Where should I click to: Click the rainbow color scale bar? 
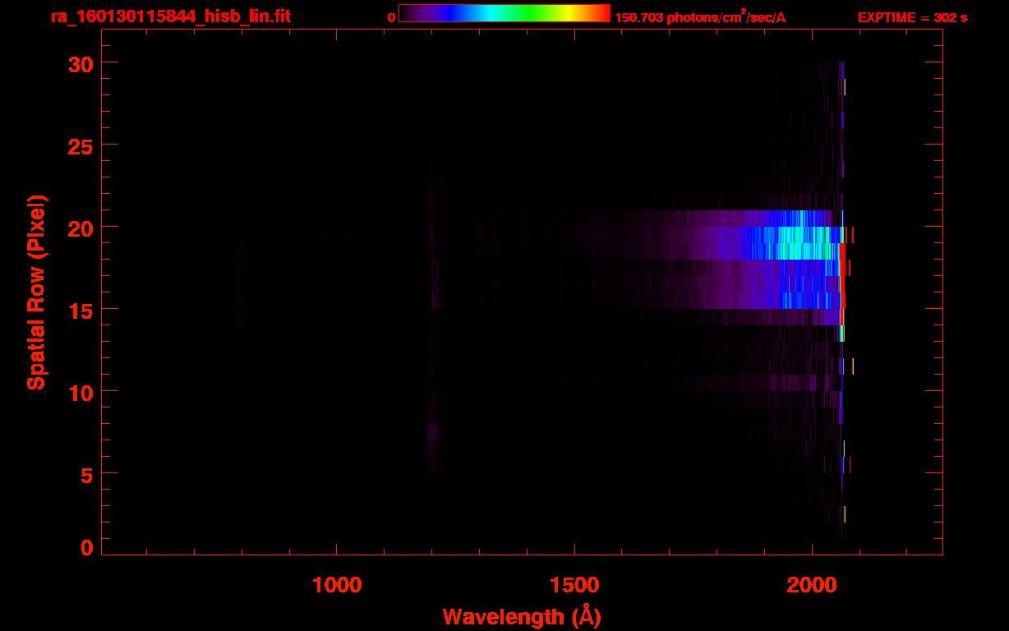[x=504, y=14]
